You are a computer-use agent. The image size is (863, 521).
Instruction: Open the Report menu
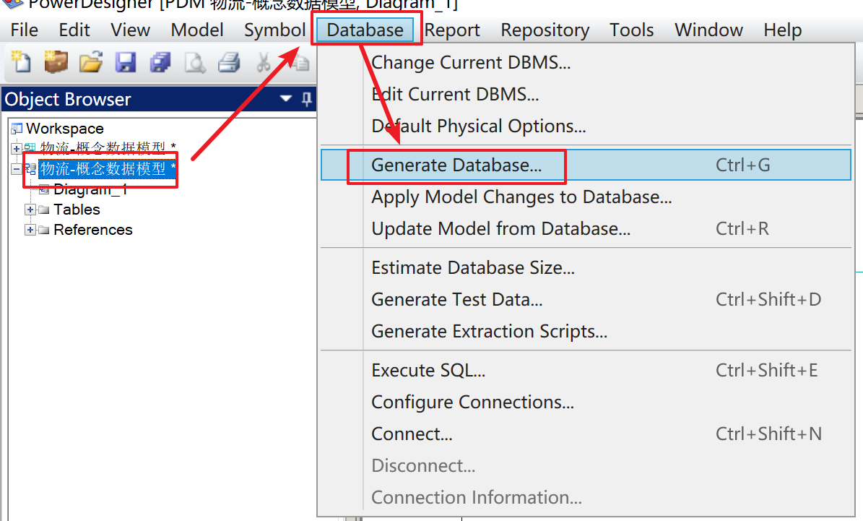pos(452,30)
